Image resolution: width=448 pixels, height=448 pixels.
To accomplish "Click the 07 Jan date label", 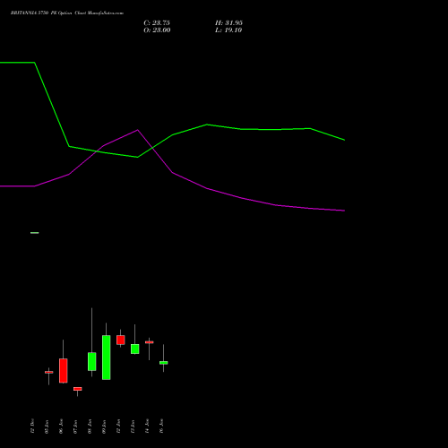I will click(x=75, y=426).
